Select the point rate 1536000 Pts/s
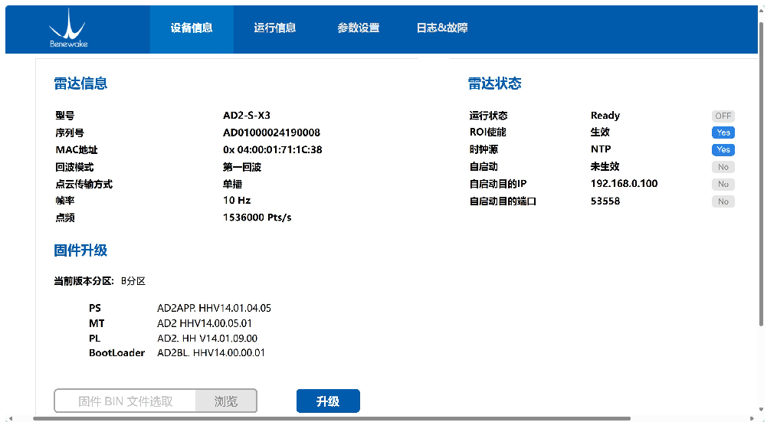This screenshot has width=777, height=432. 257,218
